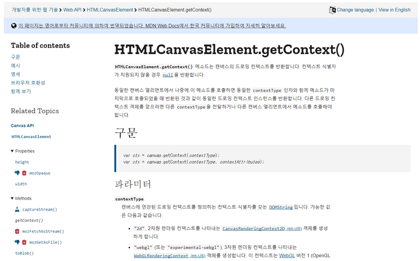Collapse the Methods section
420x261 pixels.
click(x=21, y=199)
